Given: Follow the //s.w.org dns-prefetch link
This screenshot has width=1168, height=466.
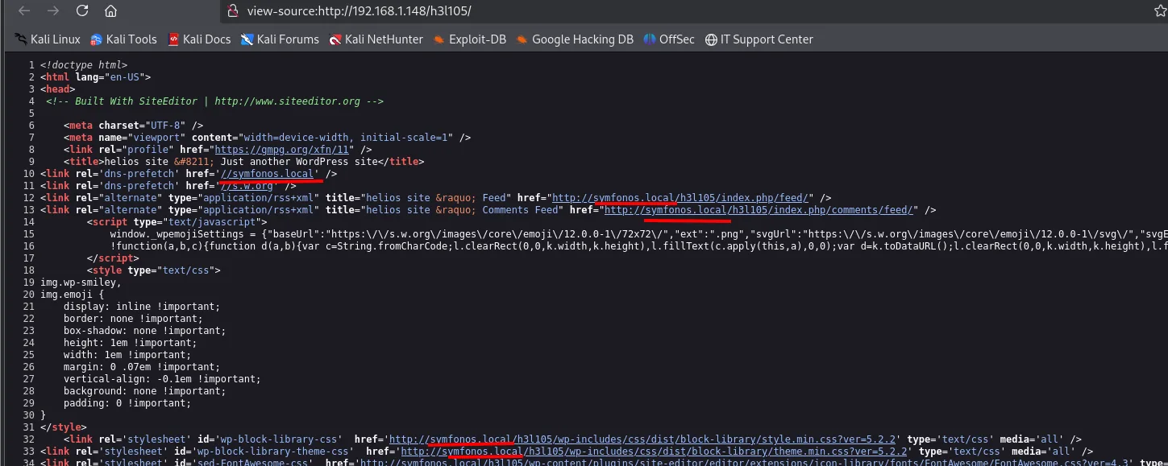Looking at the screenshot, I should [x=247, y=186].
